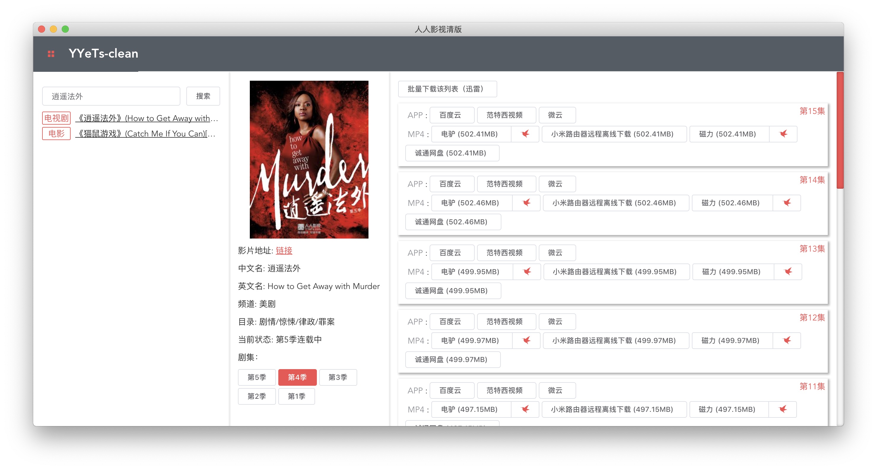Select the 第1季 season button

point(296,396)
